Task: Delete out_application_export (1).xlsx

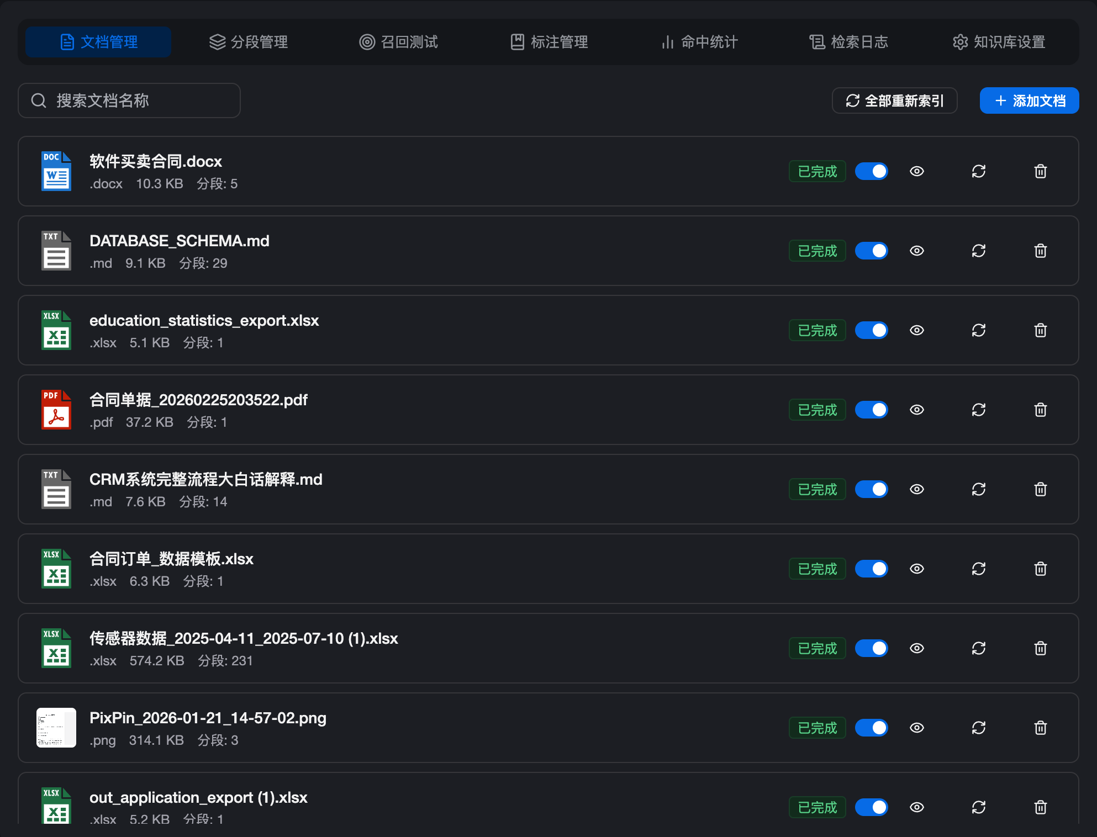Action: (x=1041, y=807)
